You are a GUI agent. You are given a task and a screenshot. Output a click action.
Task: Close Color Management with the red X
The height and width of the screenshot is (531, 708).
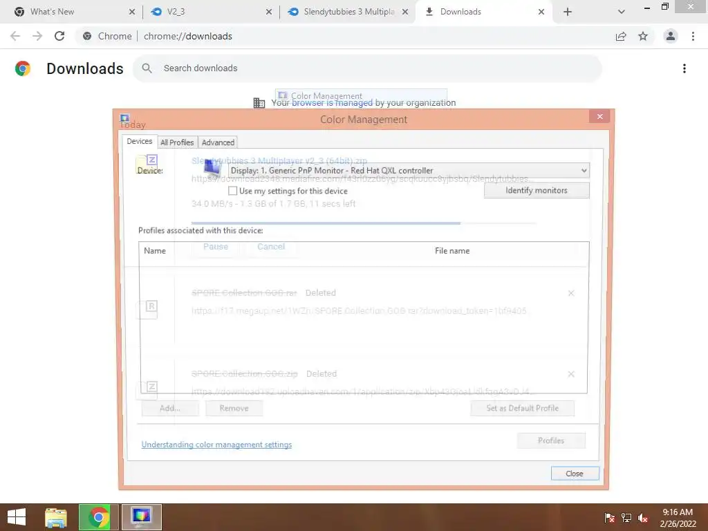(x=599, y=116)
